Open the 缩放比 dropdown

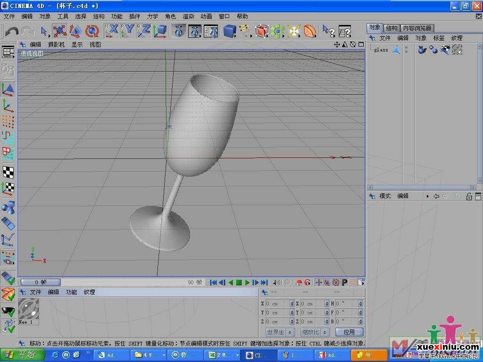[x=315, y=332]
